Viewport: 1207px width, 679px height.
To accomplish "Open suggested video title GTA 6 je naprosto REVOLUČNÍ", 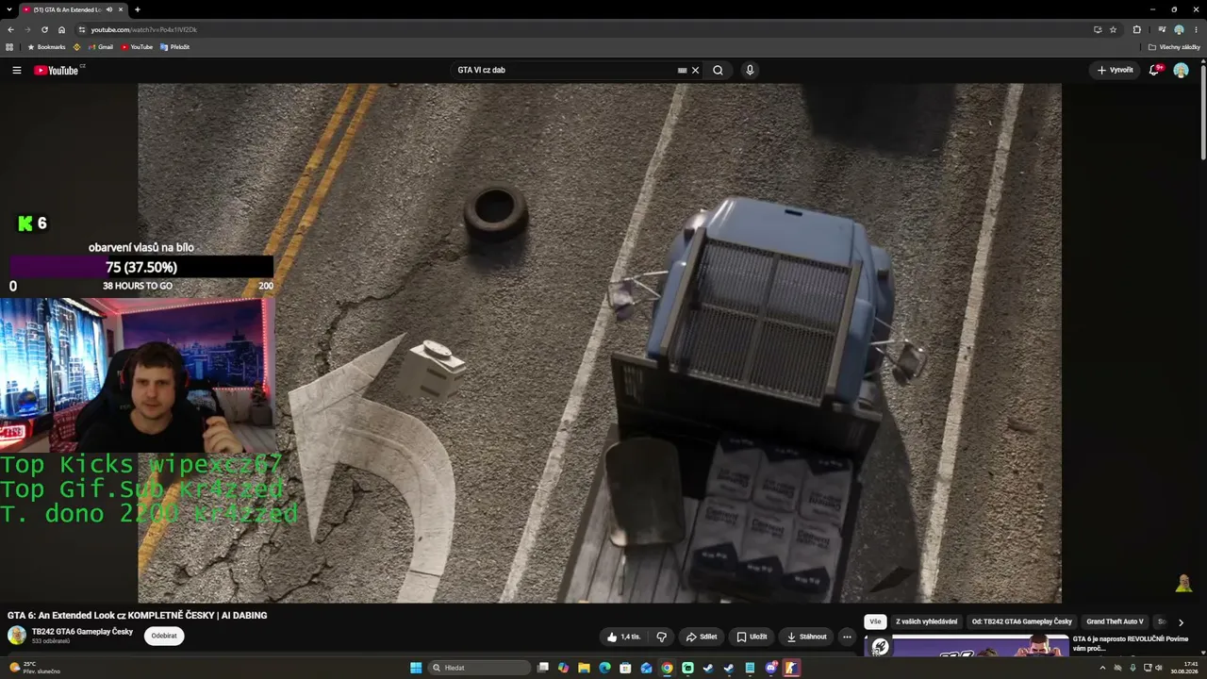I will 1131,643.
